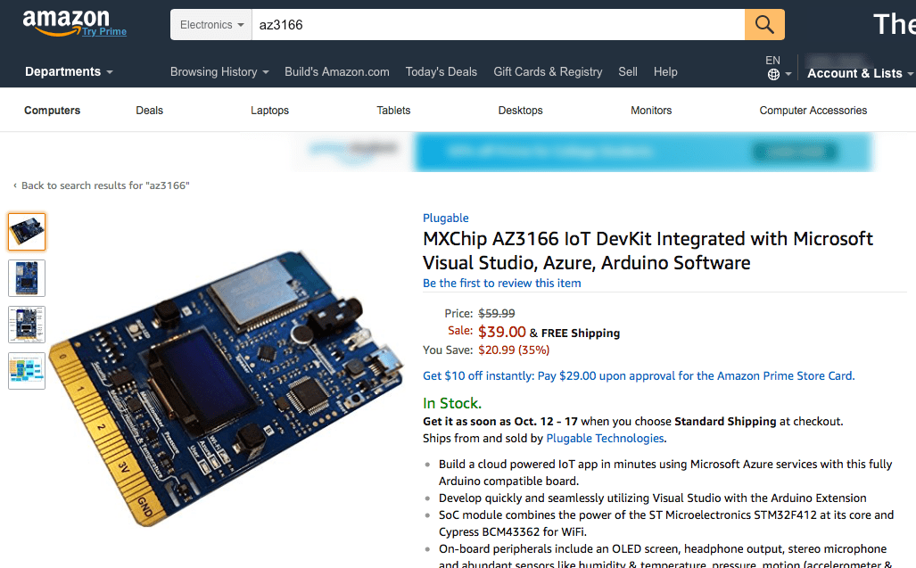Open the Browsing History dropdown

tap(219, 72)
